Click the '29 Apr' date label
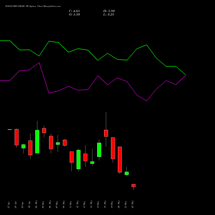The height and width of the screenshot is (215, 215). (x=23, y=205)
